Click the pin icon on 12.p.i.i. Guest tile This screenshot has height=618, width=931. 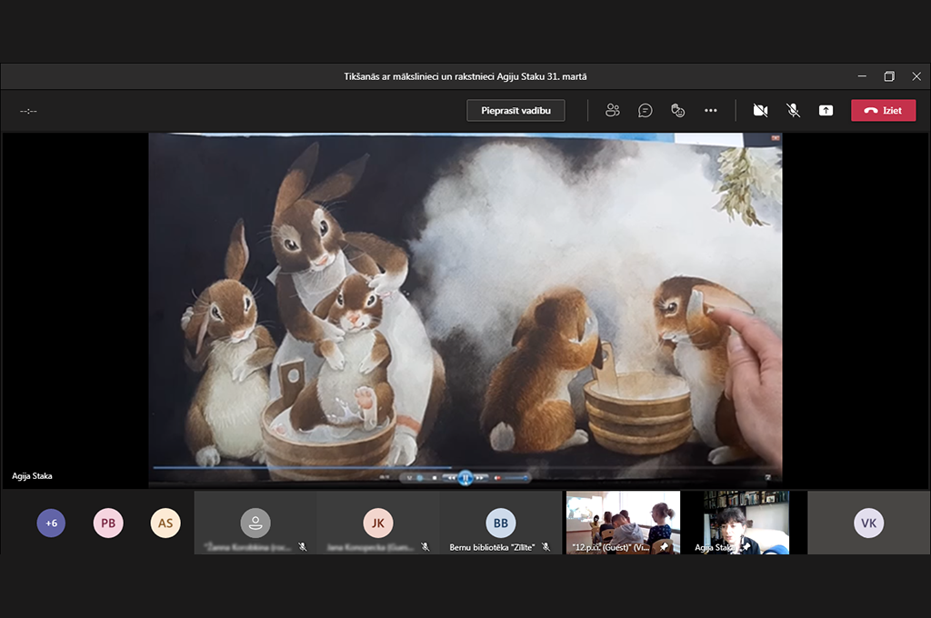663,547
